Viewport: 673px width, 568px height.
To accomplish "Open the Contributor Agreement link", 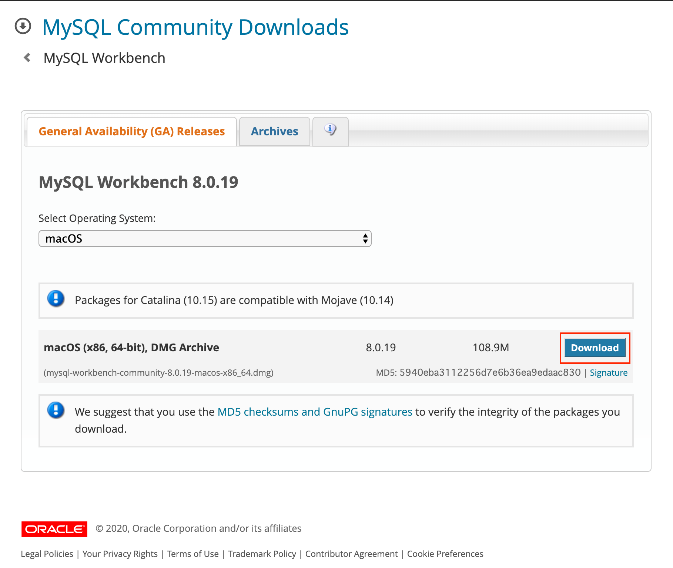I will coord(351,554).
